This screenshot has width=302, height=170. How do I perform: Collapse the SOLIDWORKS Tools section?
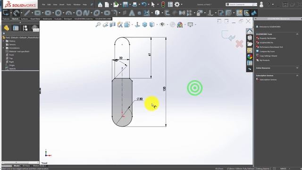click(x=297, y=34)
